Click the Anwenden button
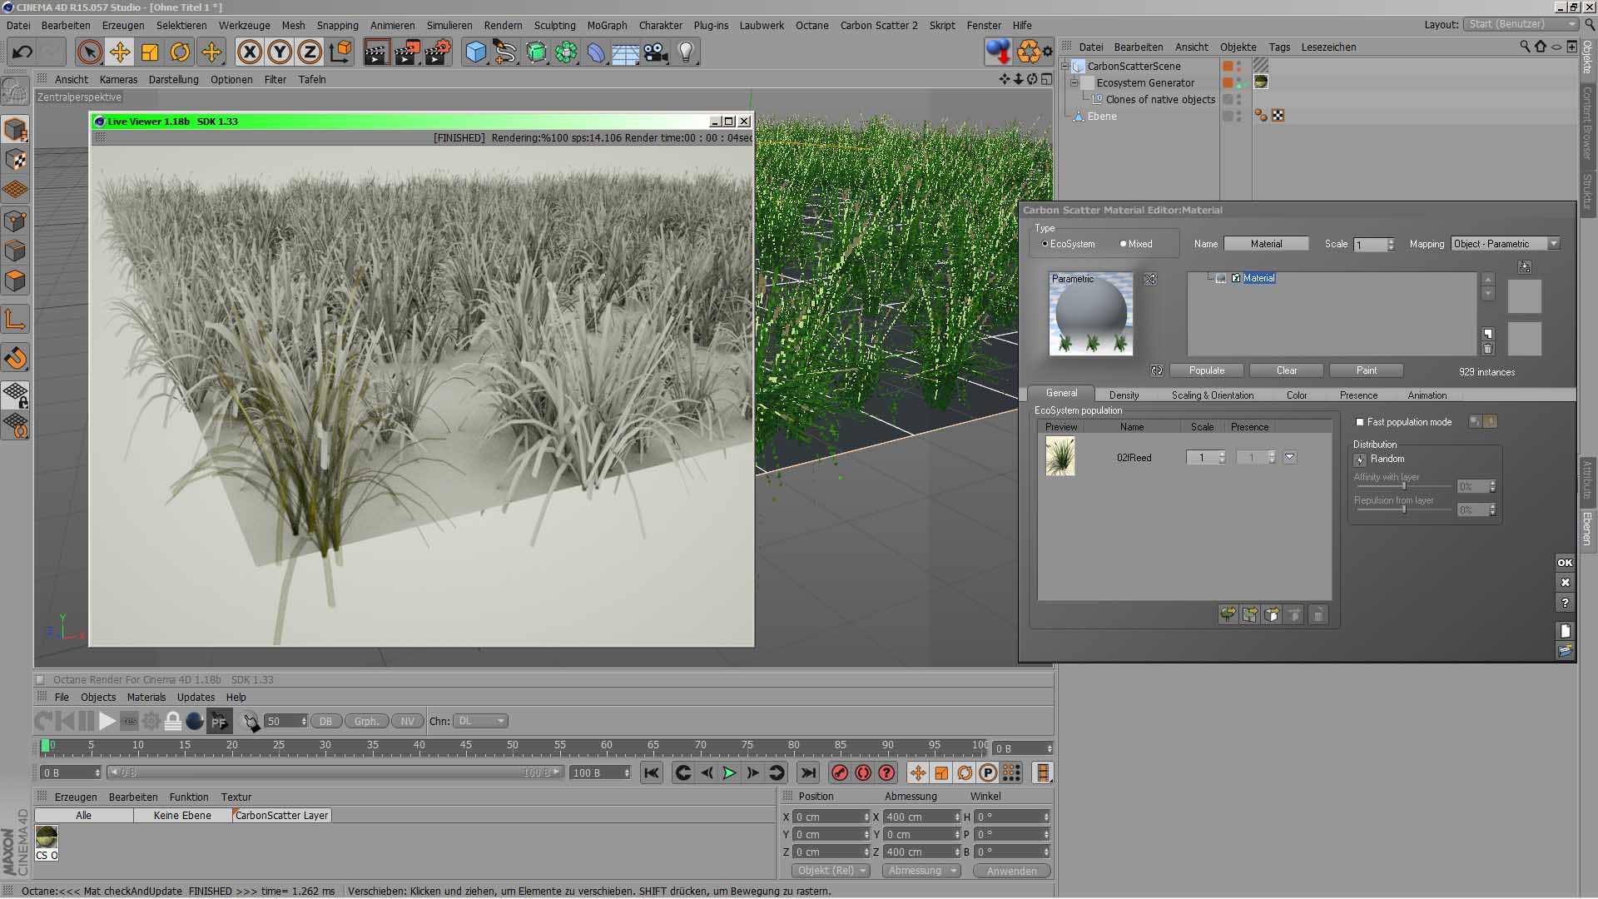Image resolution: width=1598 pixels, height=899 pixels. (x=1011, y=871)
